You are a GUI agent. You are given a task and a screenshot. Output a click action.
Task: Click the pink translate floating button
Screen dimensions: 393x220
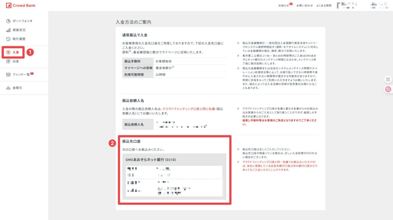pyautogui.click(x=388, y=89)
